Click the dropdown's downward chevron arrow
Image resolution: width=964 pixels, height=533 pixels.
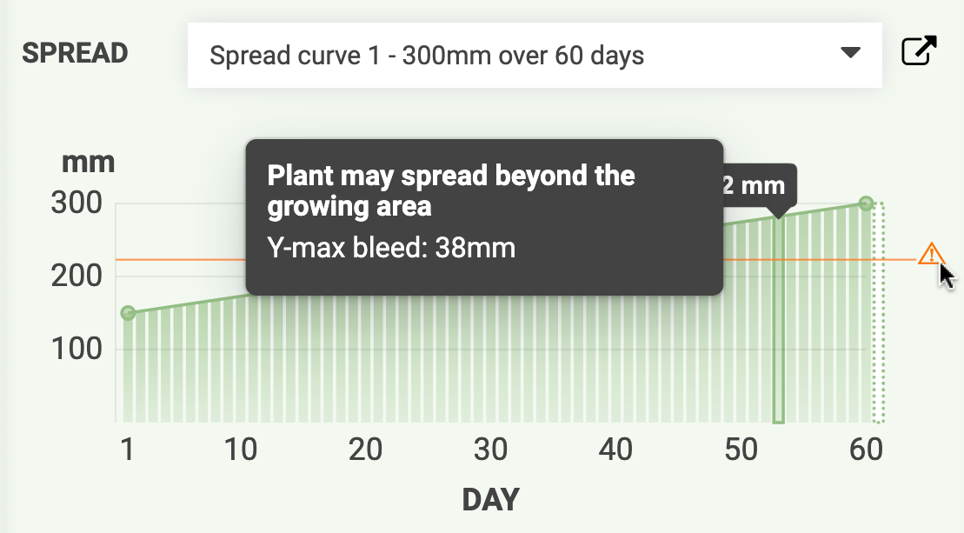851,52
